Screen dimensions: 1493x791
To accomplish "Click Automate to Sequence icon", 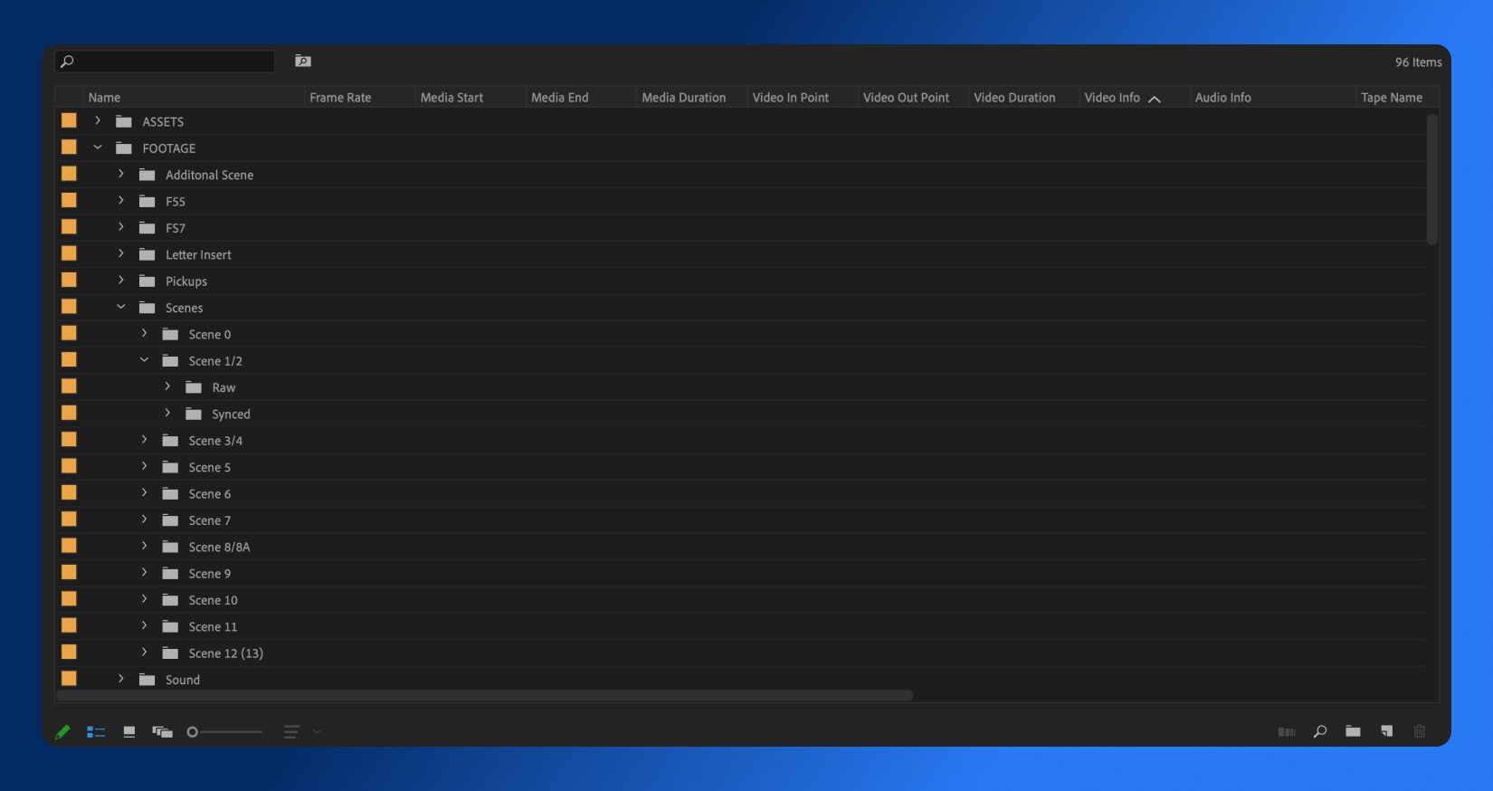I will point(1287,732).
